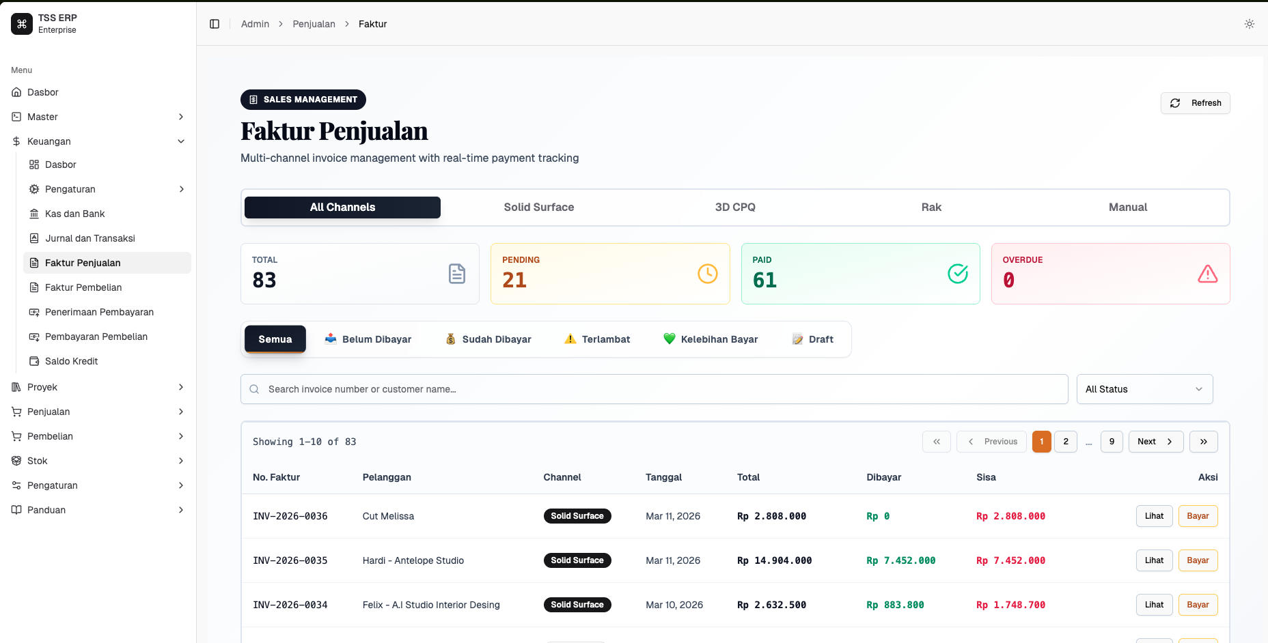
Task: Expand the Pengaturan submenu under Keuangan
Action: (x=70, y=189)
